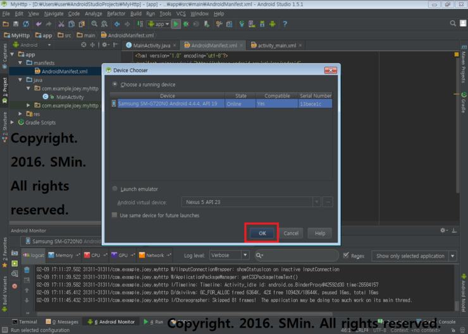468x334 pixels.
Task: Click the AVD ellipsis browse button
Action: pos(328,202)
